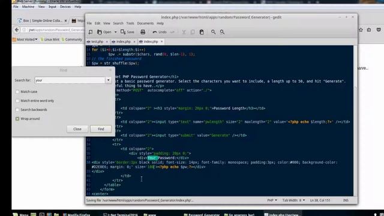Print the document using the printer icon
Image resolution: width=384 pixels, height=216 pixels.
click(x=143, y=32)
